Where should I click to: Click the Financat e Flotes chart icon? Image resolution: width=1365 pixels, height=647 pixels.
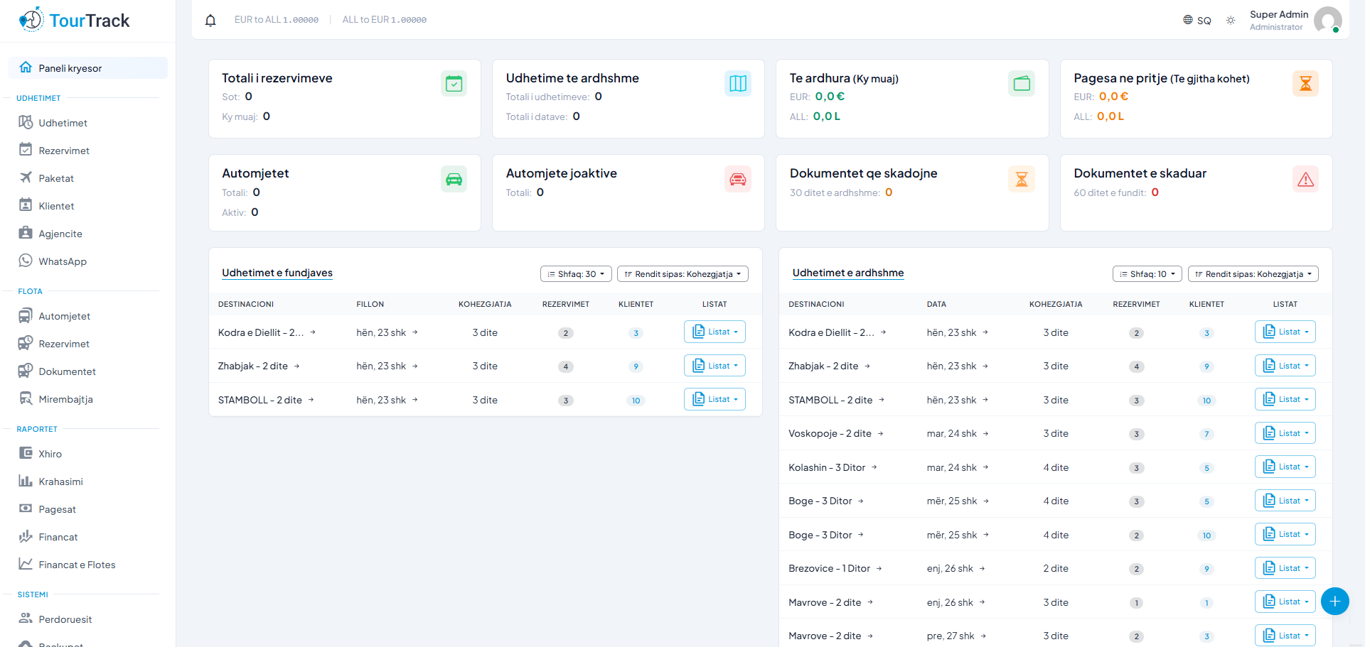pos(26,564)
